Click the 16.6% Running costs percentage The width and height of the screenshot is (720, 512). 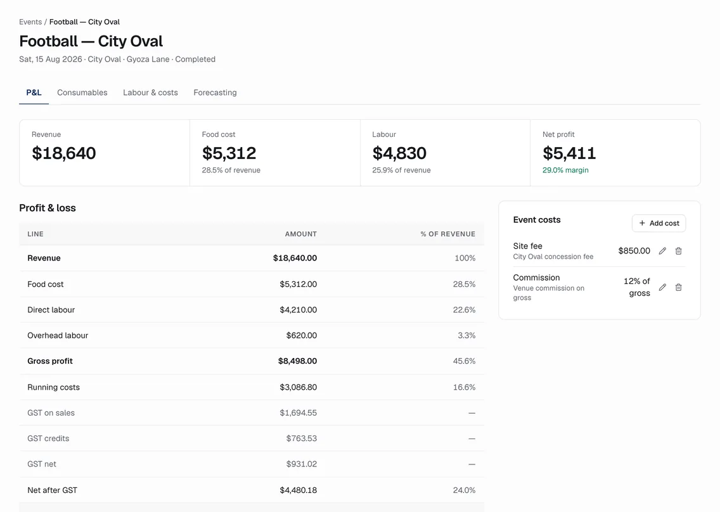pyautogui.click(x=464, y=387)
